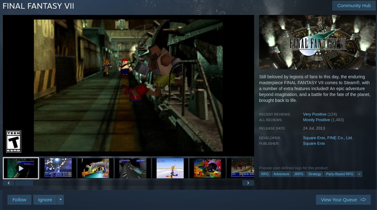Click the game description starting 'Still beloved by legions'
This screenshot has width=377, height=210.
[315, 89]
